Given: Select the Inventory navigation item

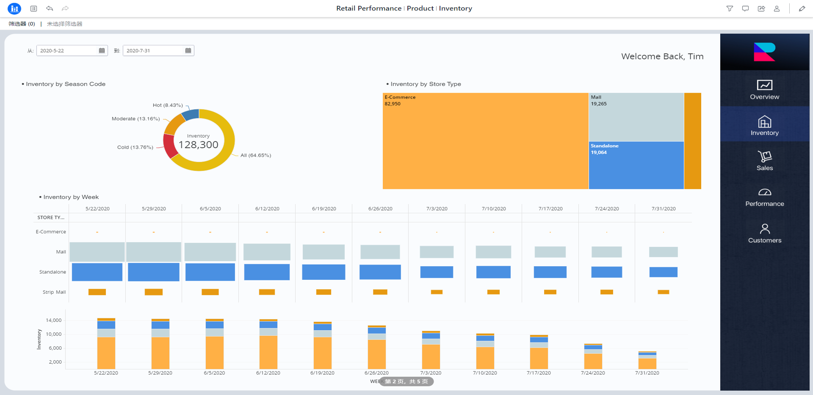Looking at the screenshot, I should tap(764, 125).
